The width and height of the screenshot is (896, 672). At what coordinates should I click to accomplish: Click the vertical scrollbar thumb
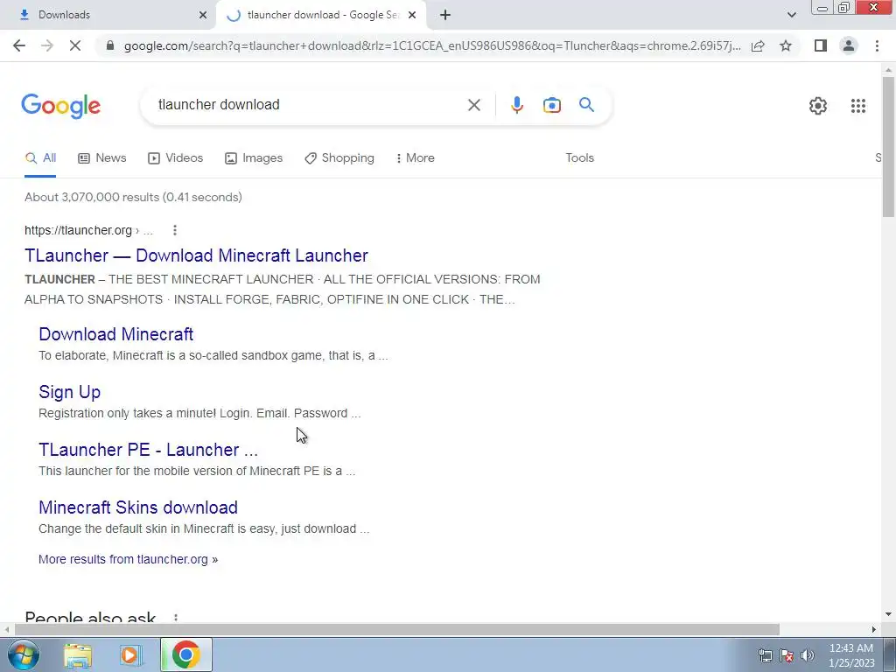pos(888,146)
